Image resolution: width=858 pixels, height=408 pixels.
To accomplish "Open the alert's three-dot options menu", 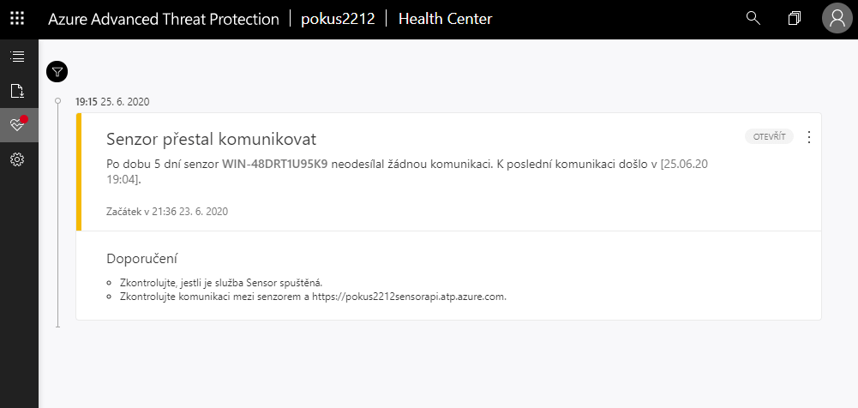I will (x=809, y=137).
